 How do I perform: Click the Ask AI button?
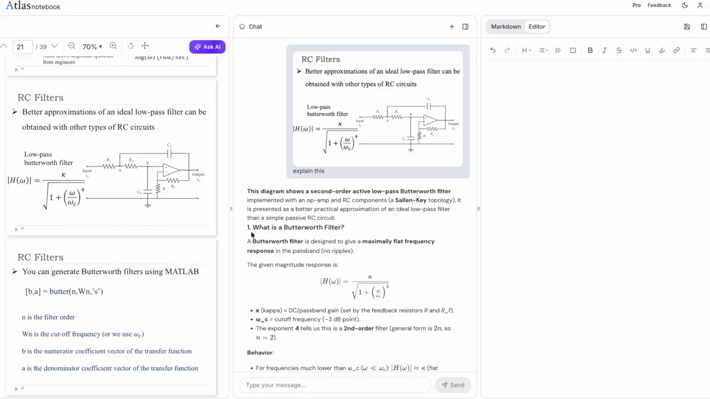[x=207, y=47]
